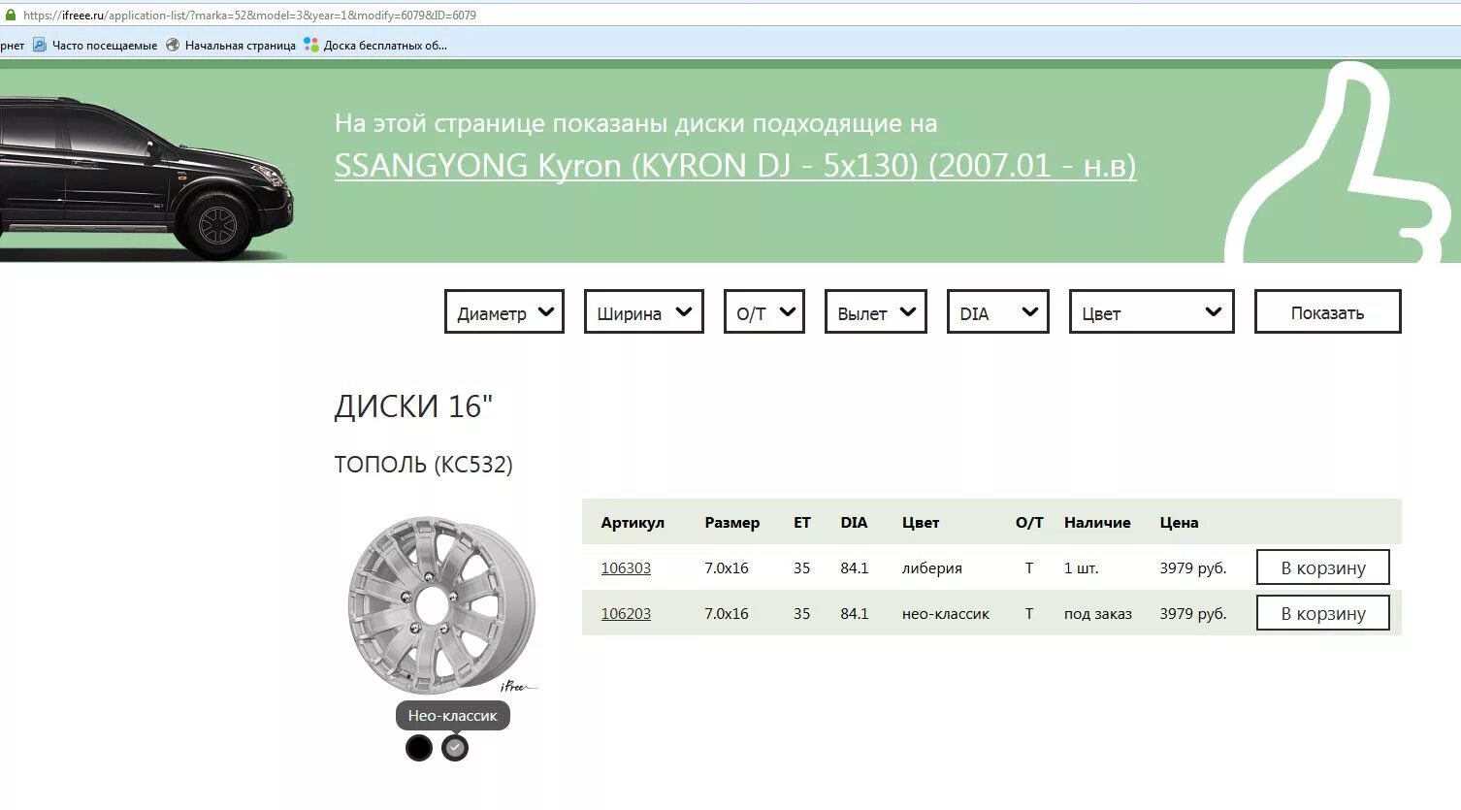The width and height of the screenshot is (1461, 810).
Task: Click the ТОПОЛЬ (КС532) heading
Action: 423,465
